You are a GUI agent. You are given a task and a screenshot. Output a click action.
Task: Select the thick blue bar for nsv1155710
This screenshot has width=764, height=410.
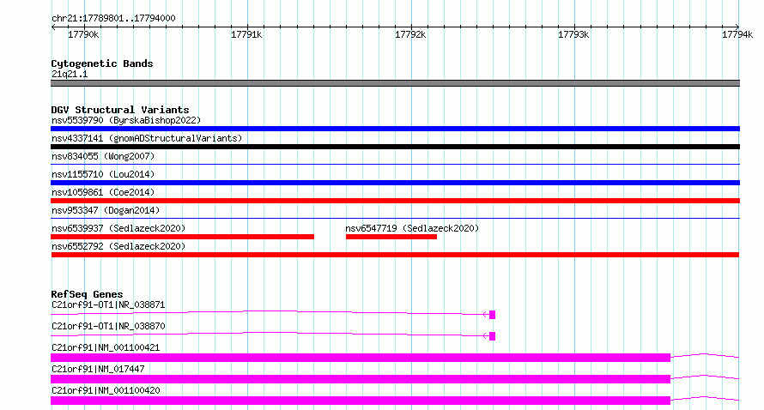click(395, 183)
